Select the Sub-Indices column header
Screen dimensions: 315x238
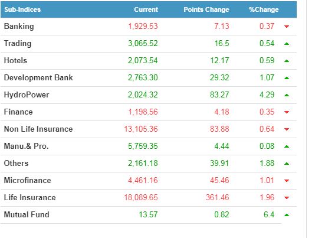pos(22,9)
